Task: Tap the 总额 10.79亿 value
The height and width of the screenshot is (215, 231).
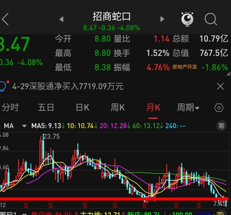Action: (214, 38)
